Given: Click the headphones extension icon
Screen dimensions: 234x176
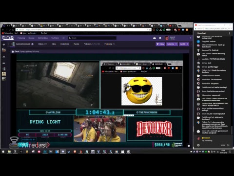Looking at the screenshot, I should pyautogui.click(x=157, y=30).
